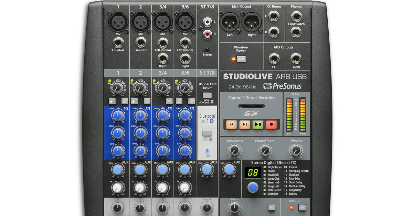This screenshot has height=216, width=413.
Task: Adjust the Solo Master knob
Action: [234, 150]
